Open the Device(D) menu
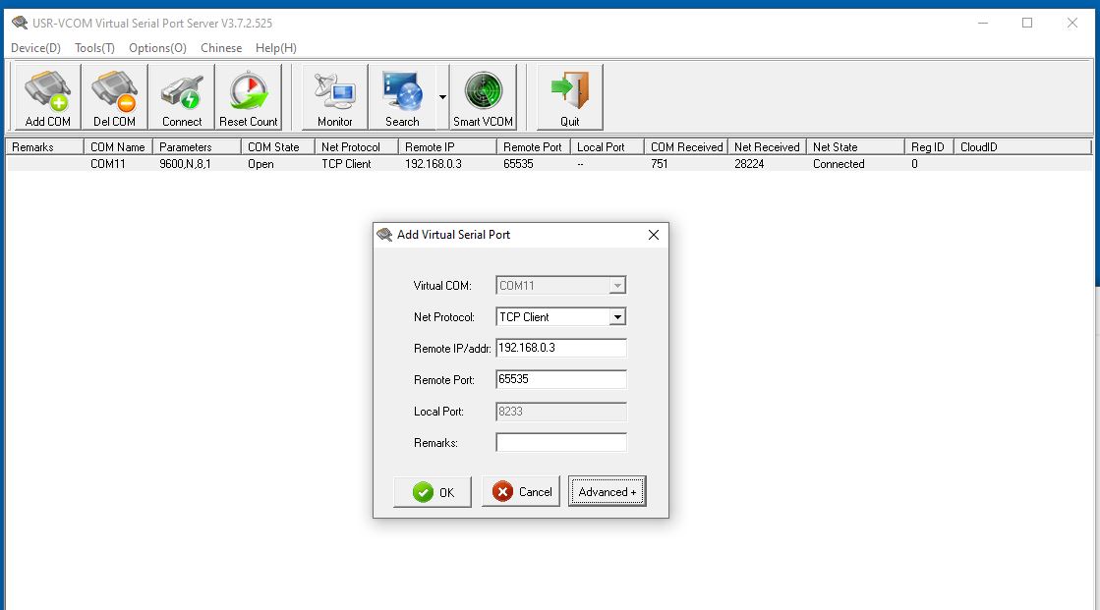 (35, 48)
